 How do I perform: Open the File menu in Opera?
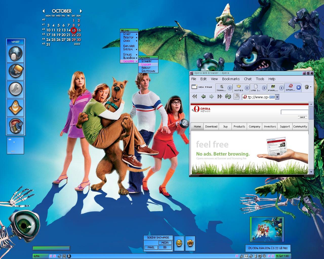click(x=194, y=79)
